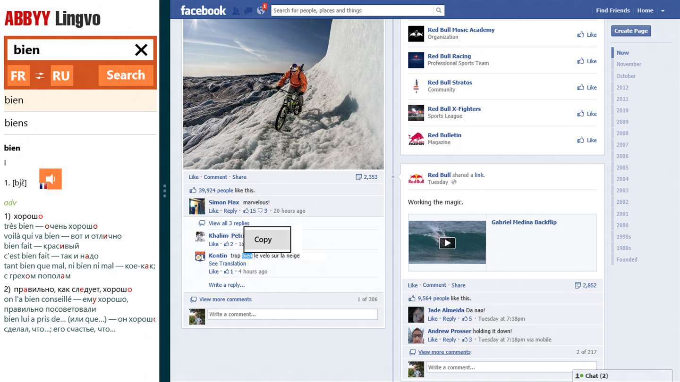Select the 'bien' suggestion row
The width and height of the screenshot is (680, 382).
(80, 100)
